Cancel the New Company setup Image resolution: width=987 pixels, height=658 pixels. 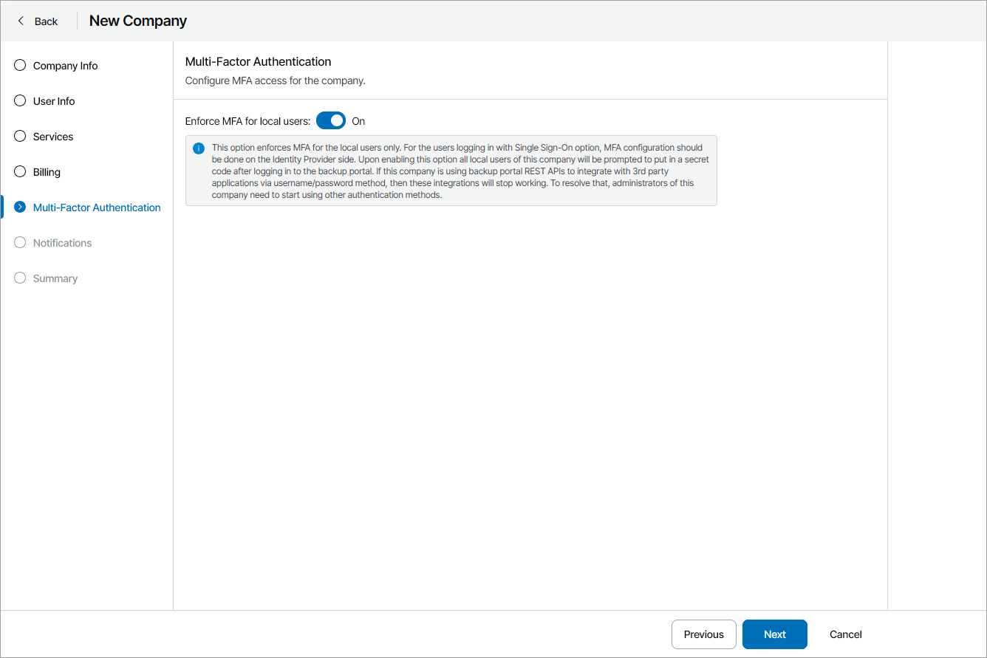pos(844,634)
